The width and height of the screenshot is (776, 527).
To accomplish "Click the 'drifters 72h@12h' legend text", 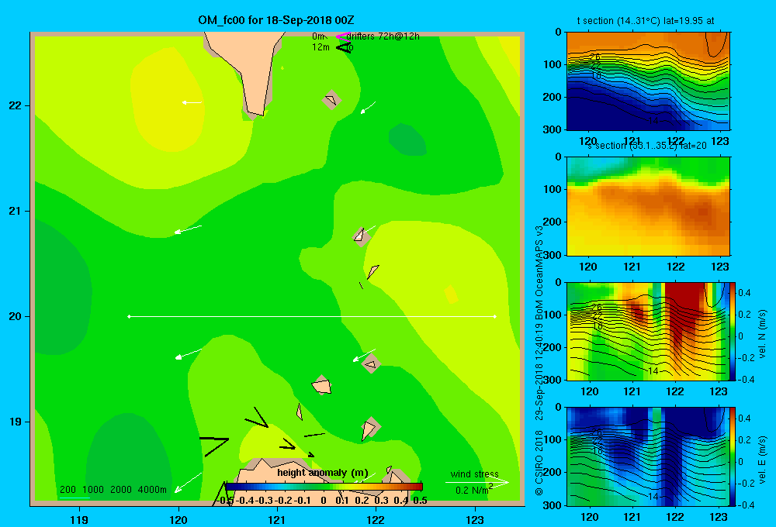I will click(383, 36).
